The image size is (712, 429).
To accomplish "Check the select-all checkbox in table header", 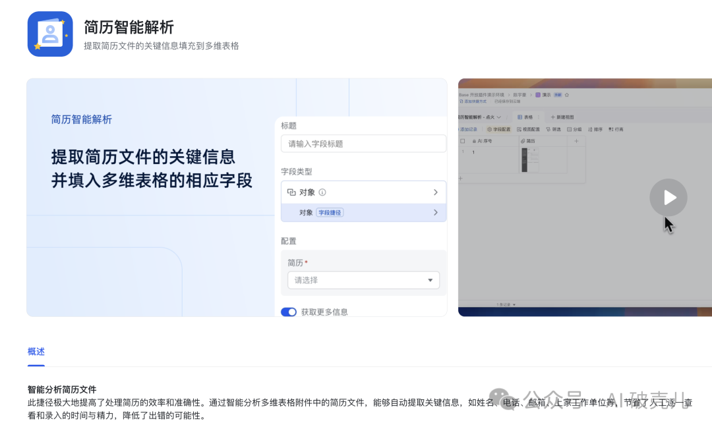I will point(463,141).
